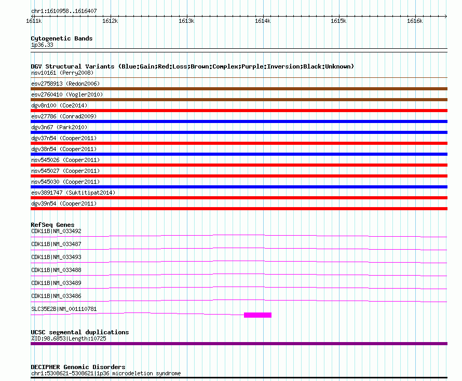Open transcript CDK11B|NM_033487
This screenshot has width=462, height=381.
pos(56,244)
